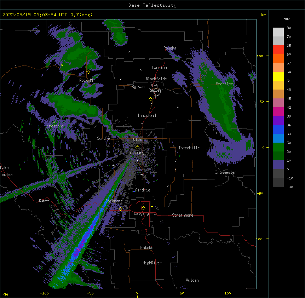The image size is (305, 298).
Task: Click the white plus marker south of Stettler
Action: 217,133
